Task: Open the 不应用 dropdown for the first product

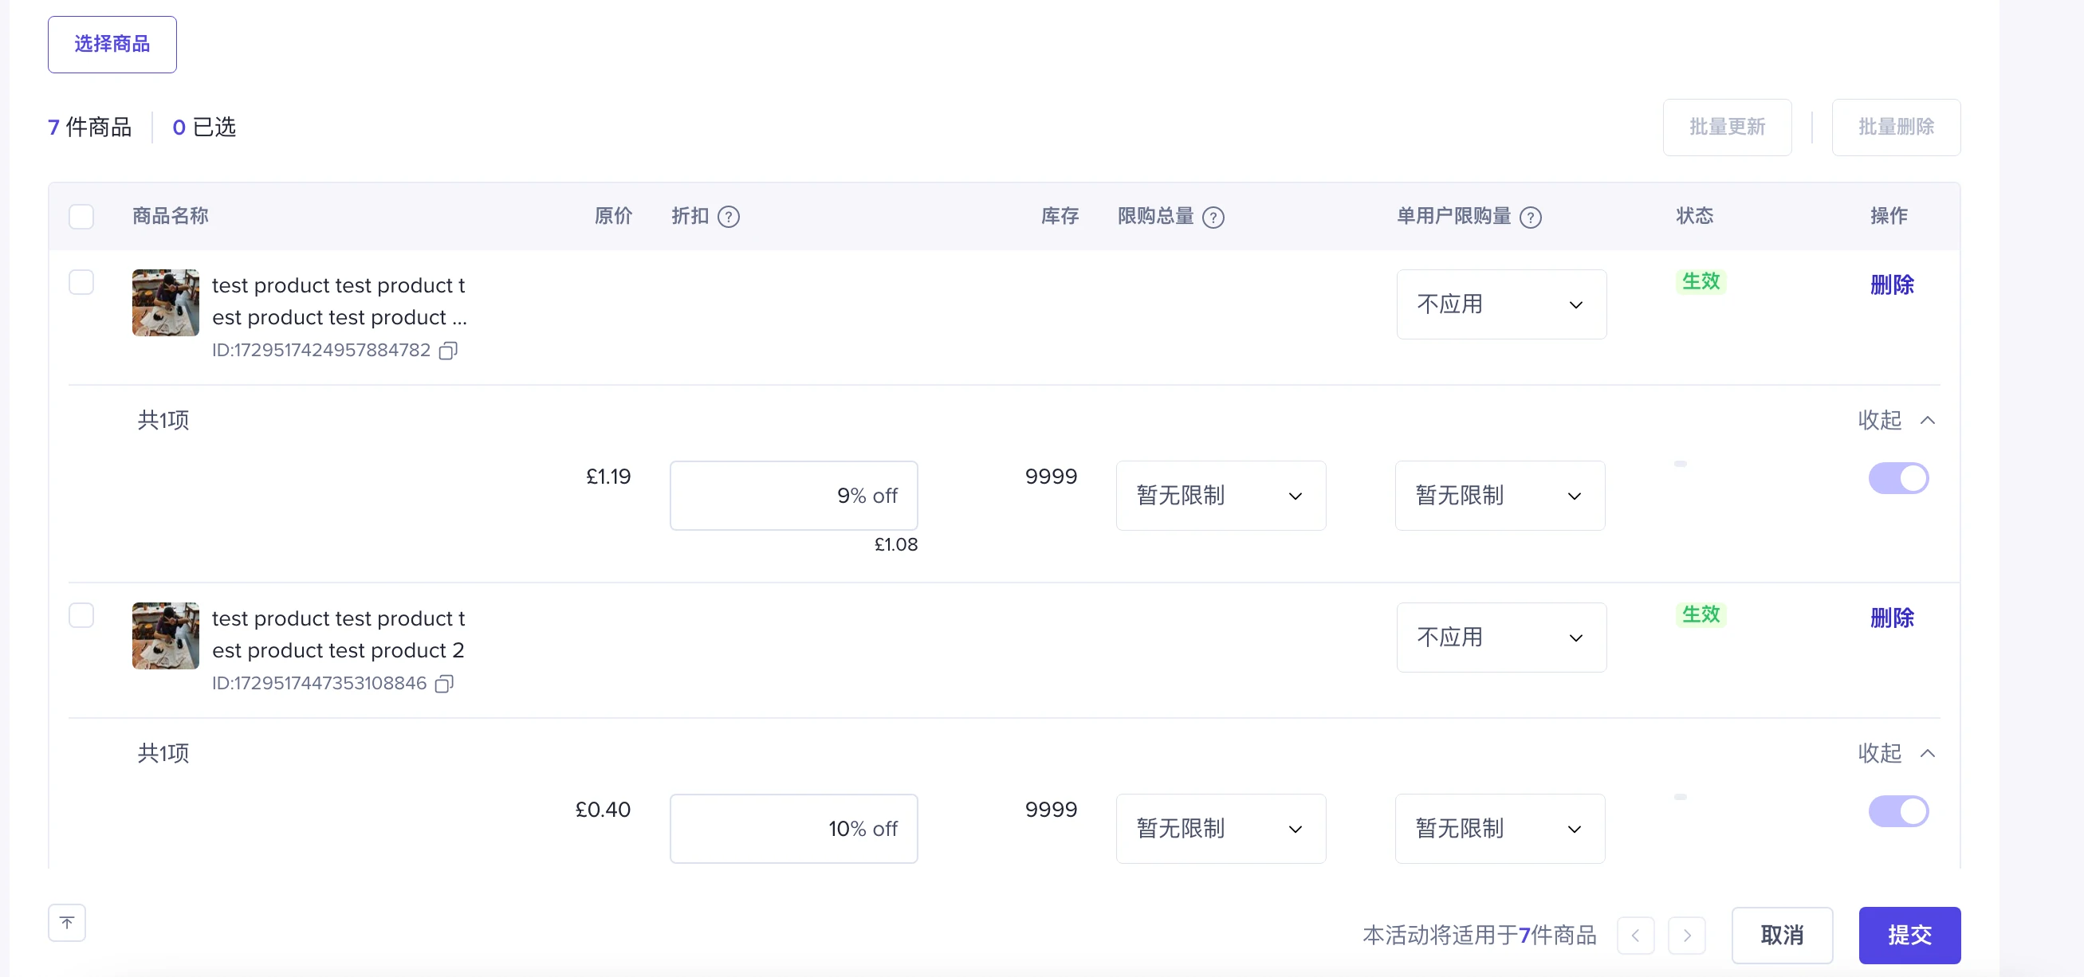Action: (1501, 304)
